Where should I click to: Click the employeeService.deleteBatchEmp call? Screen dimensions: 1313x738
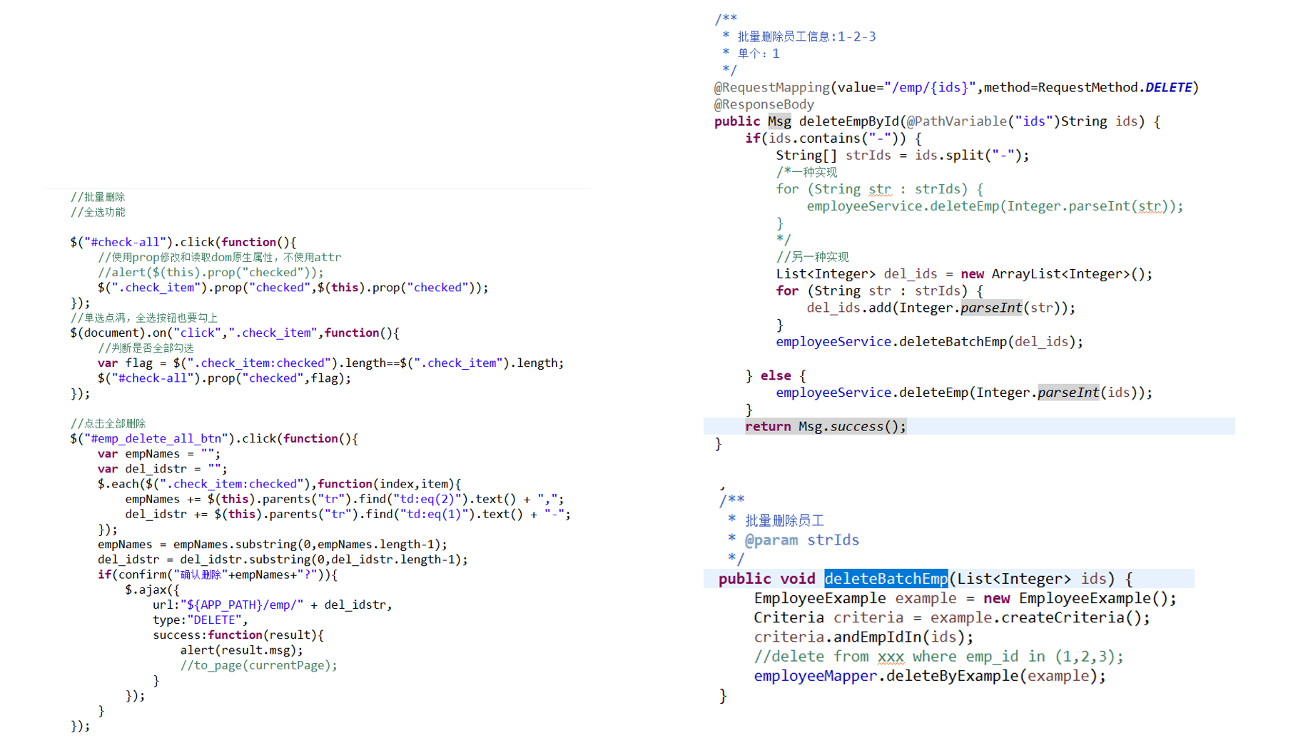click(928, 342)
